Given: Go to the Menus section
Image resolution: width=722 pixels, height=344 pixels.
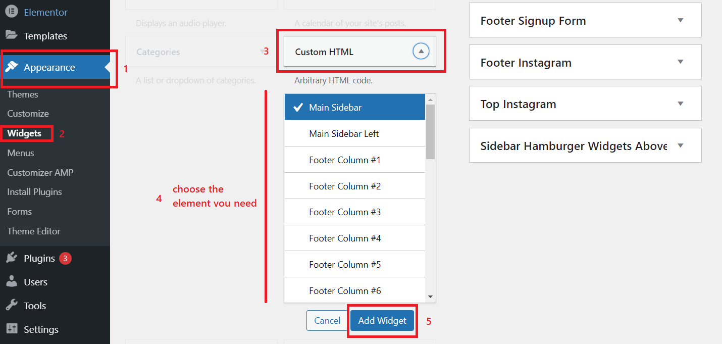Looking at the screenshot, I should (20, 153).
